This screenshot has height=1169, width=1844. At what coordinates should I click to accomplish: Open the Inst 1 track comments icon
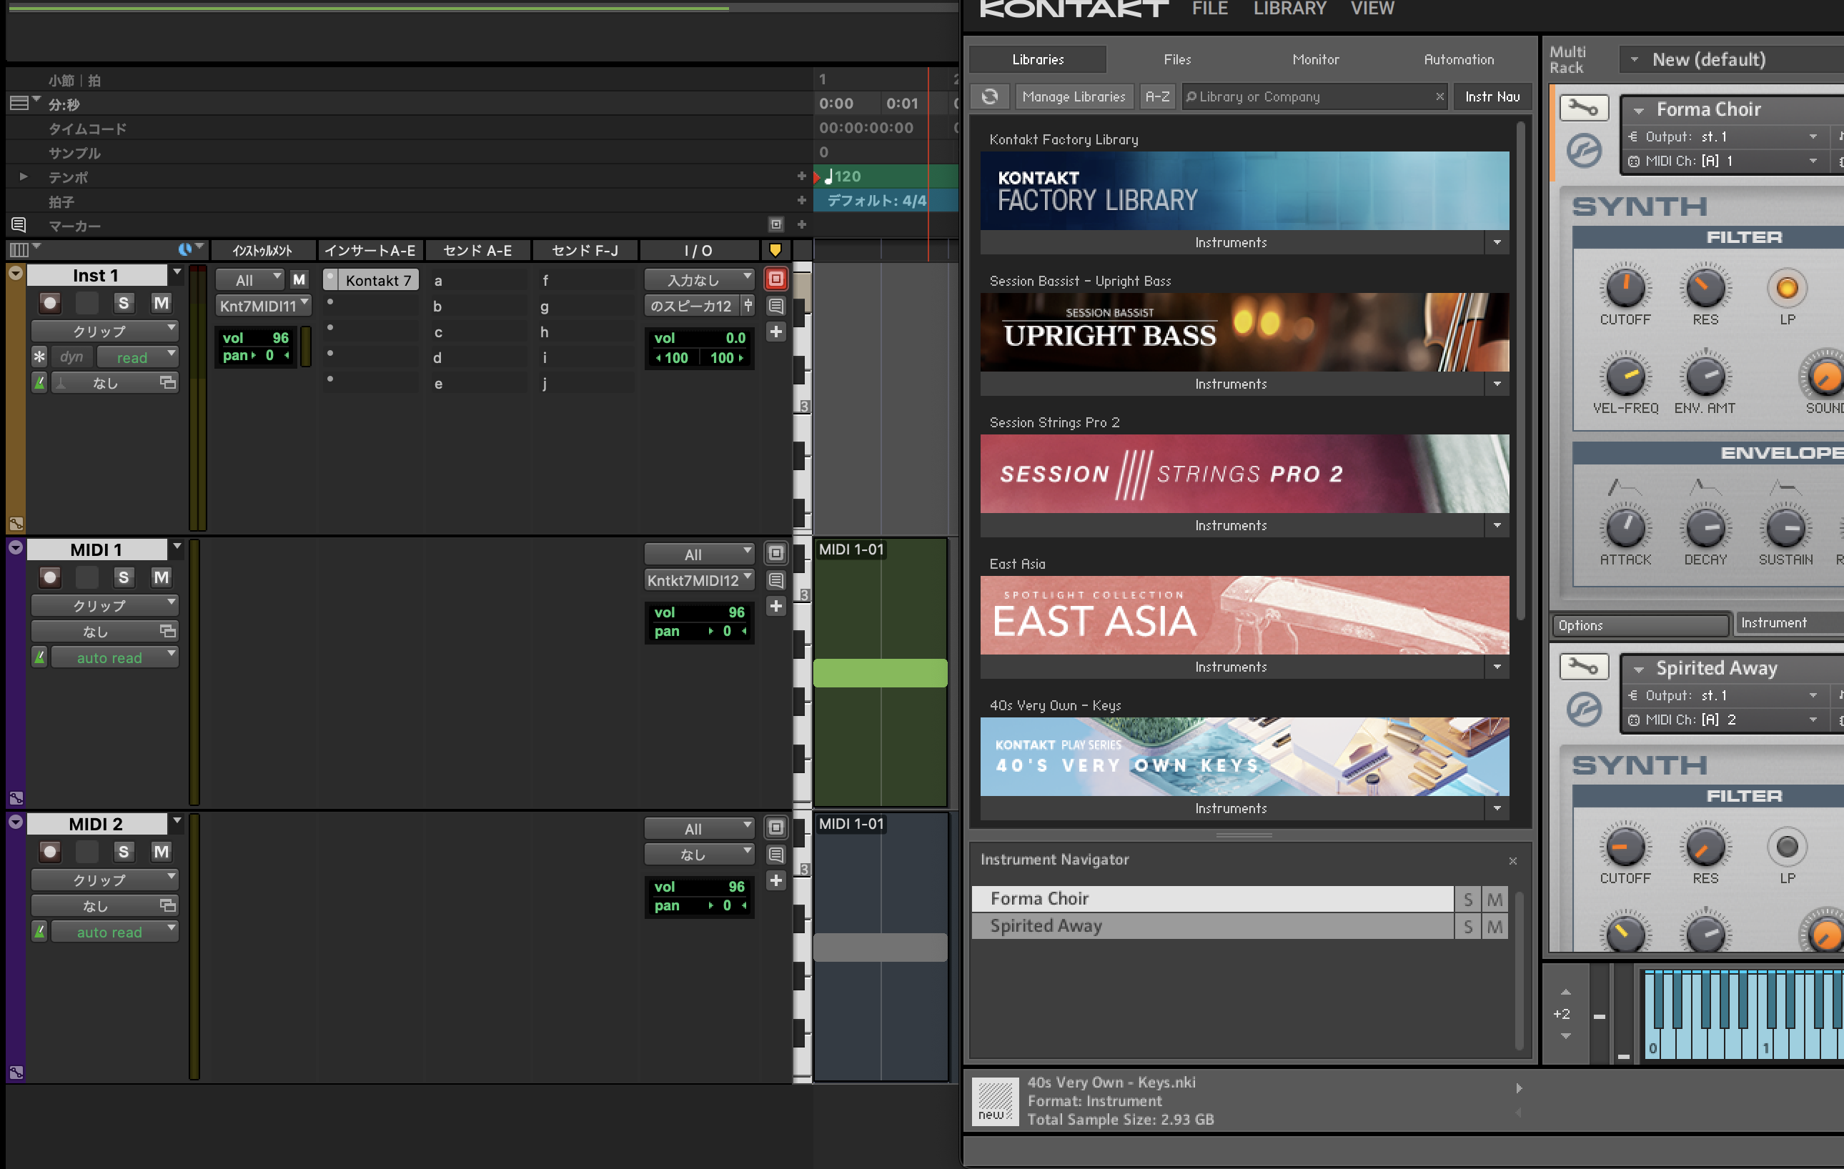(775, 307)
